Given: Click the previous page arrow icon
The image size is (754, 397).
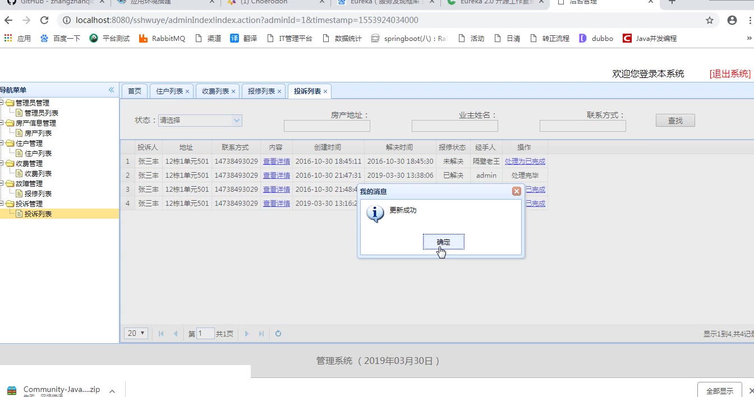Looking at the screenshot, I should click(176, 334).
